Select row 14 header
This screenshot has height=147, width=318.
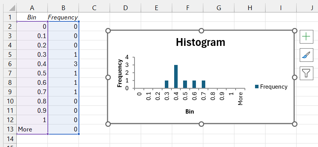click(x=10, y=138)
